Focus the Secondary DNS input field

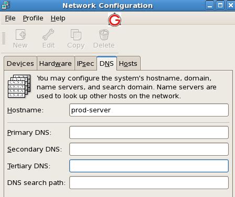tap(149, 149)
